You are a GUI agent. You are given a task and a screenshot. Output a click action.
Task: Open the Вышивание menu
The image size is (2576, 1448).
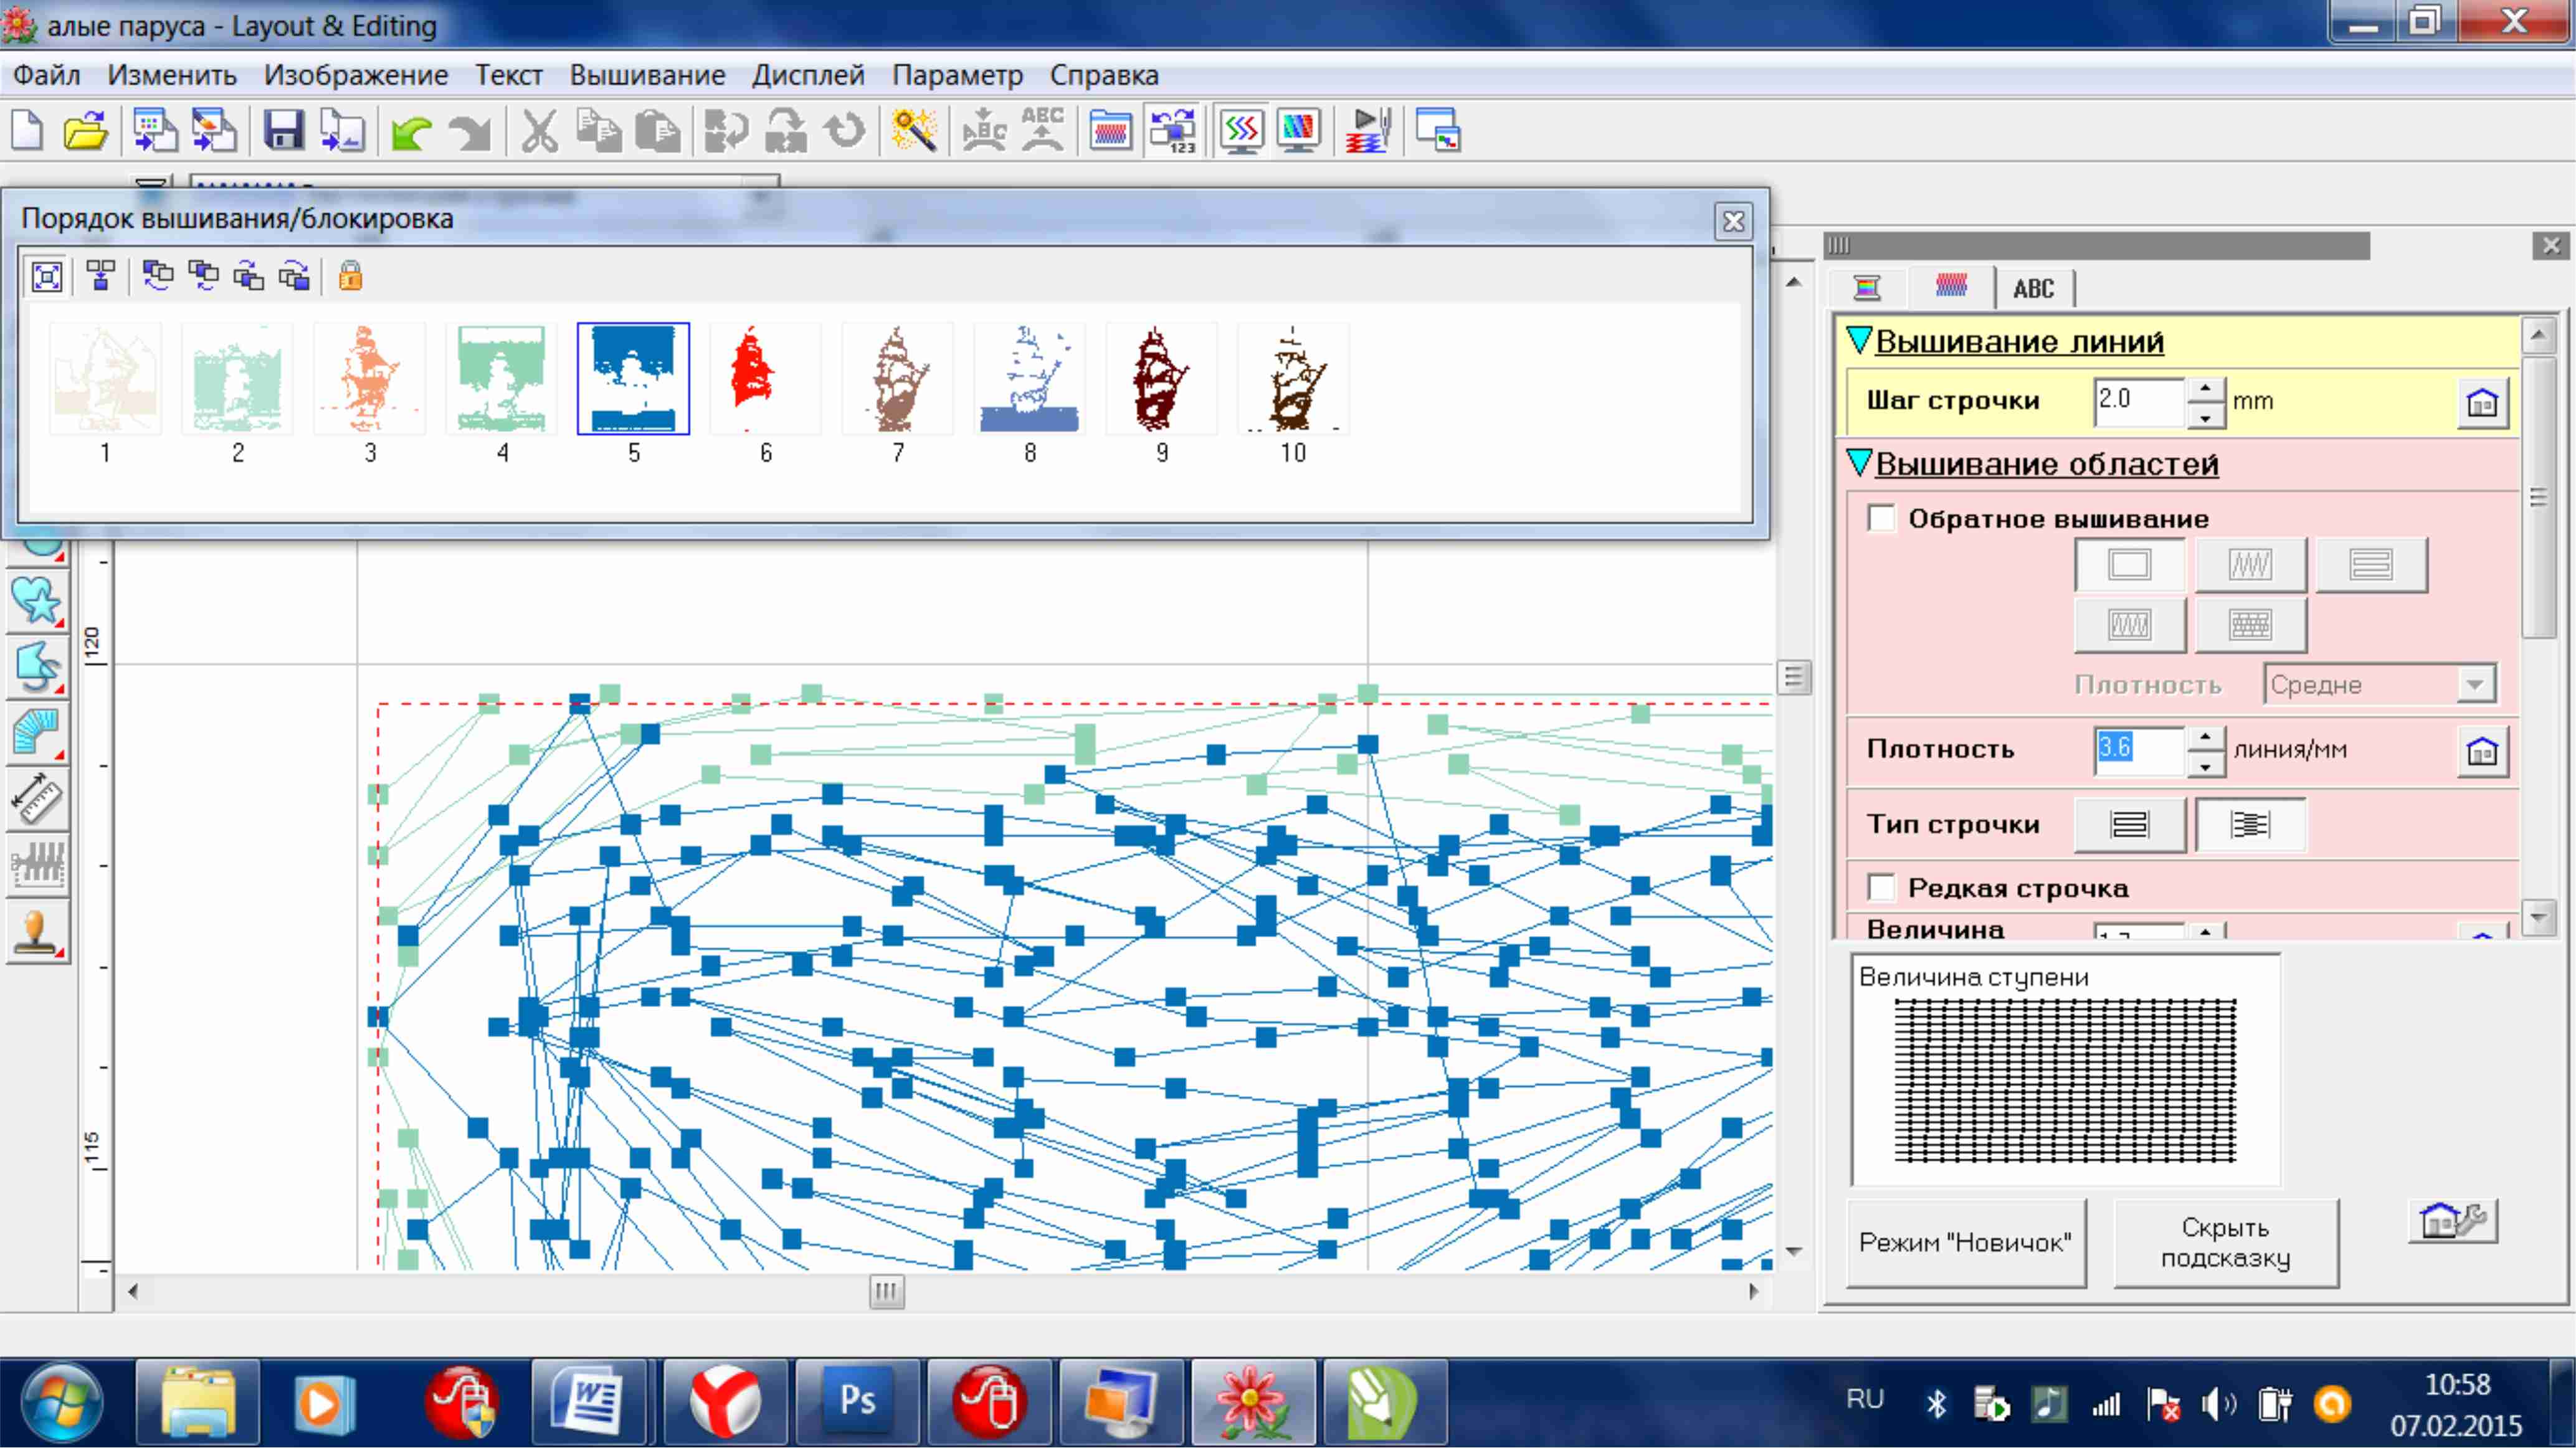click(647, 75)
